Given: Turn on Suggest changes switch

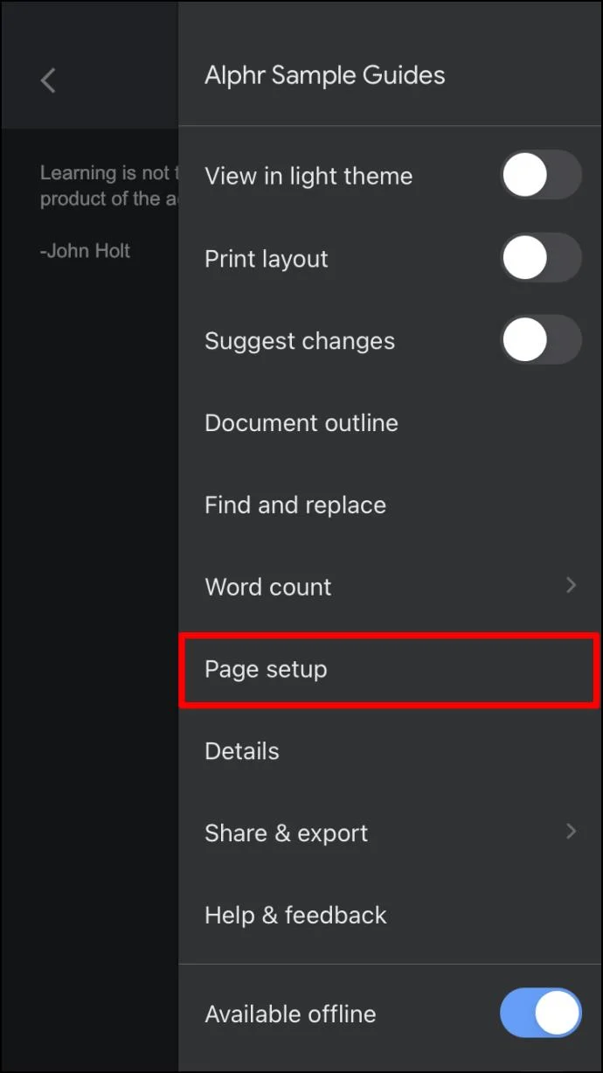Looking at the screenshot, I should click(x=541, y=340).
